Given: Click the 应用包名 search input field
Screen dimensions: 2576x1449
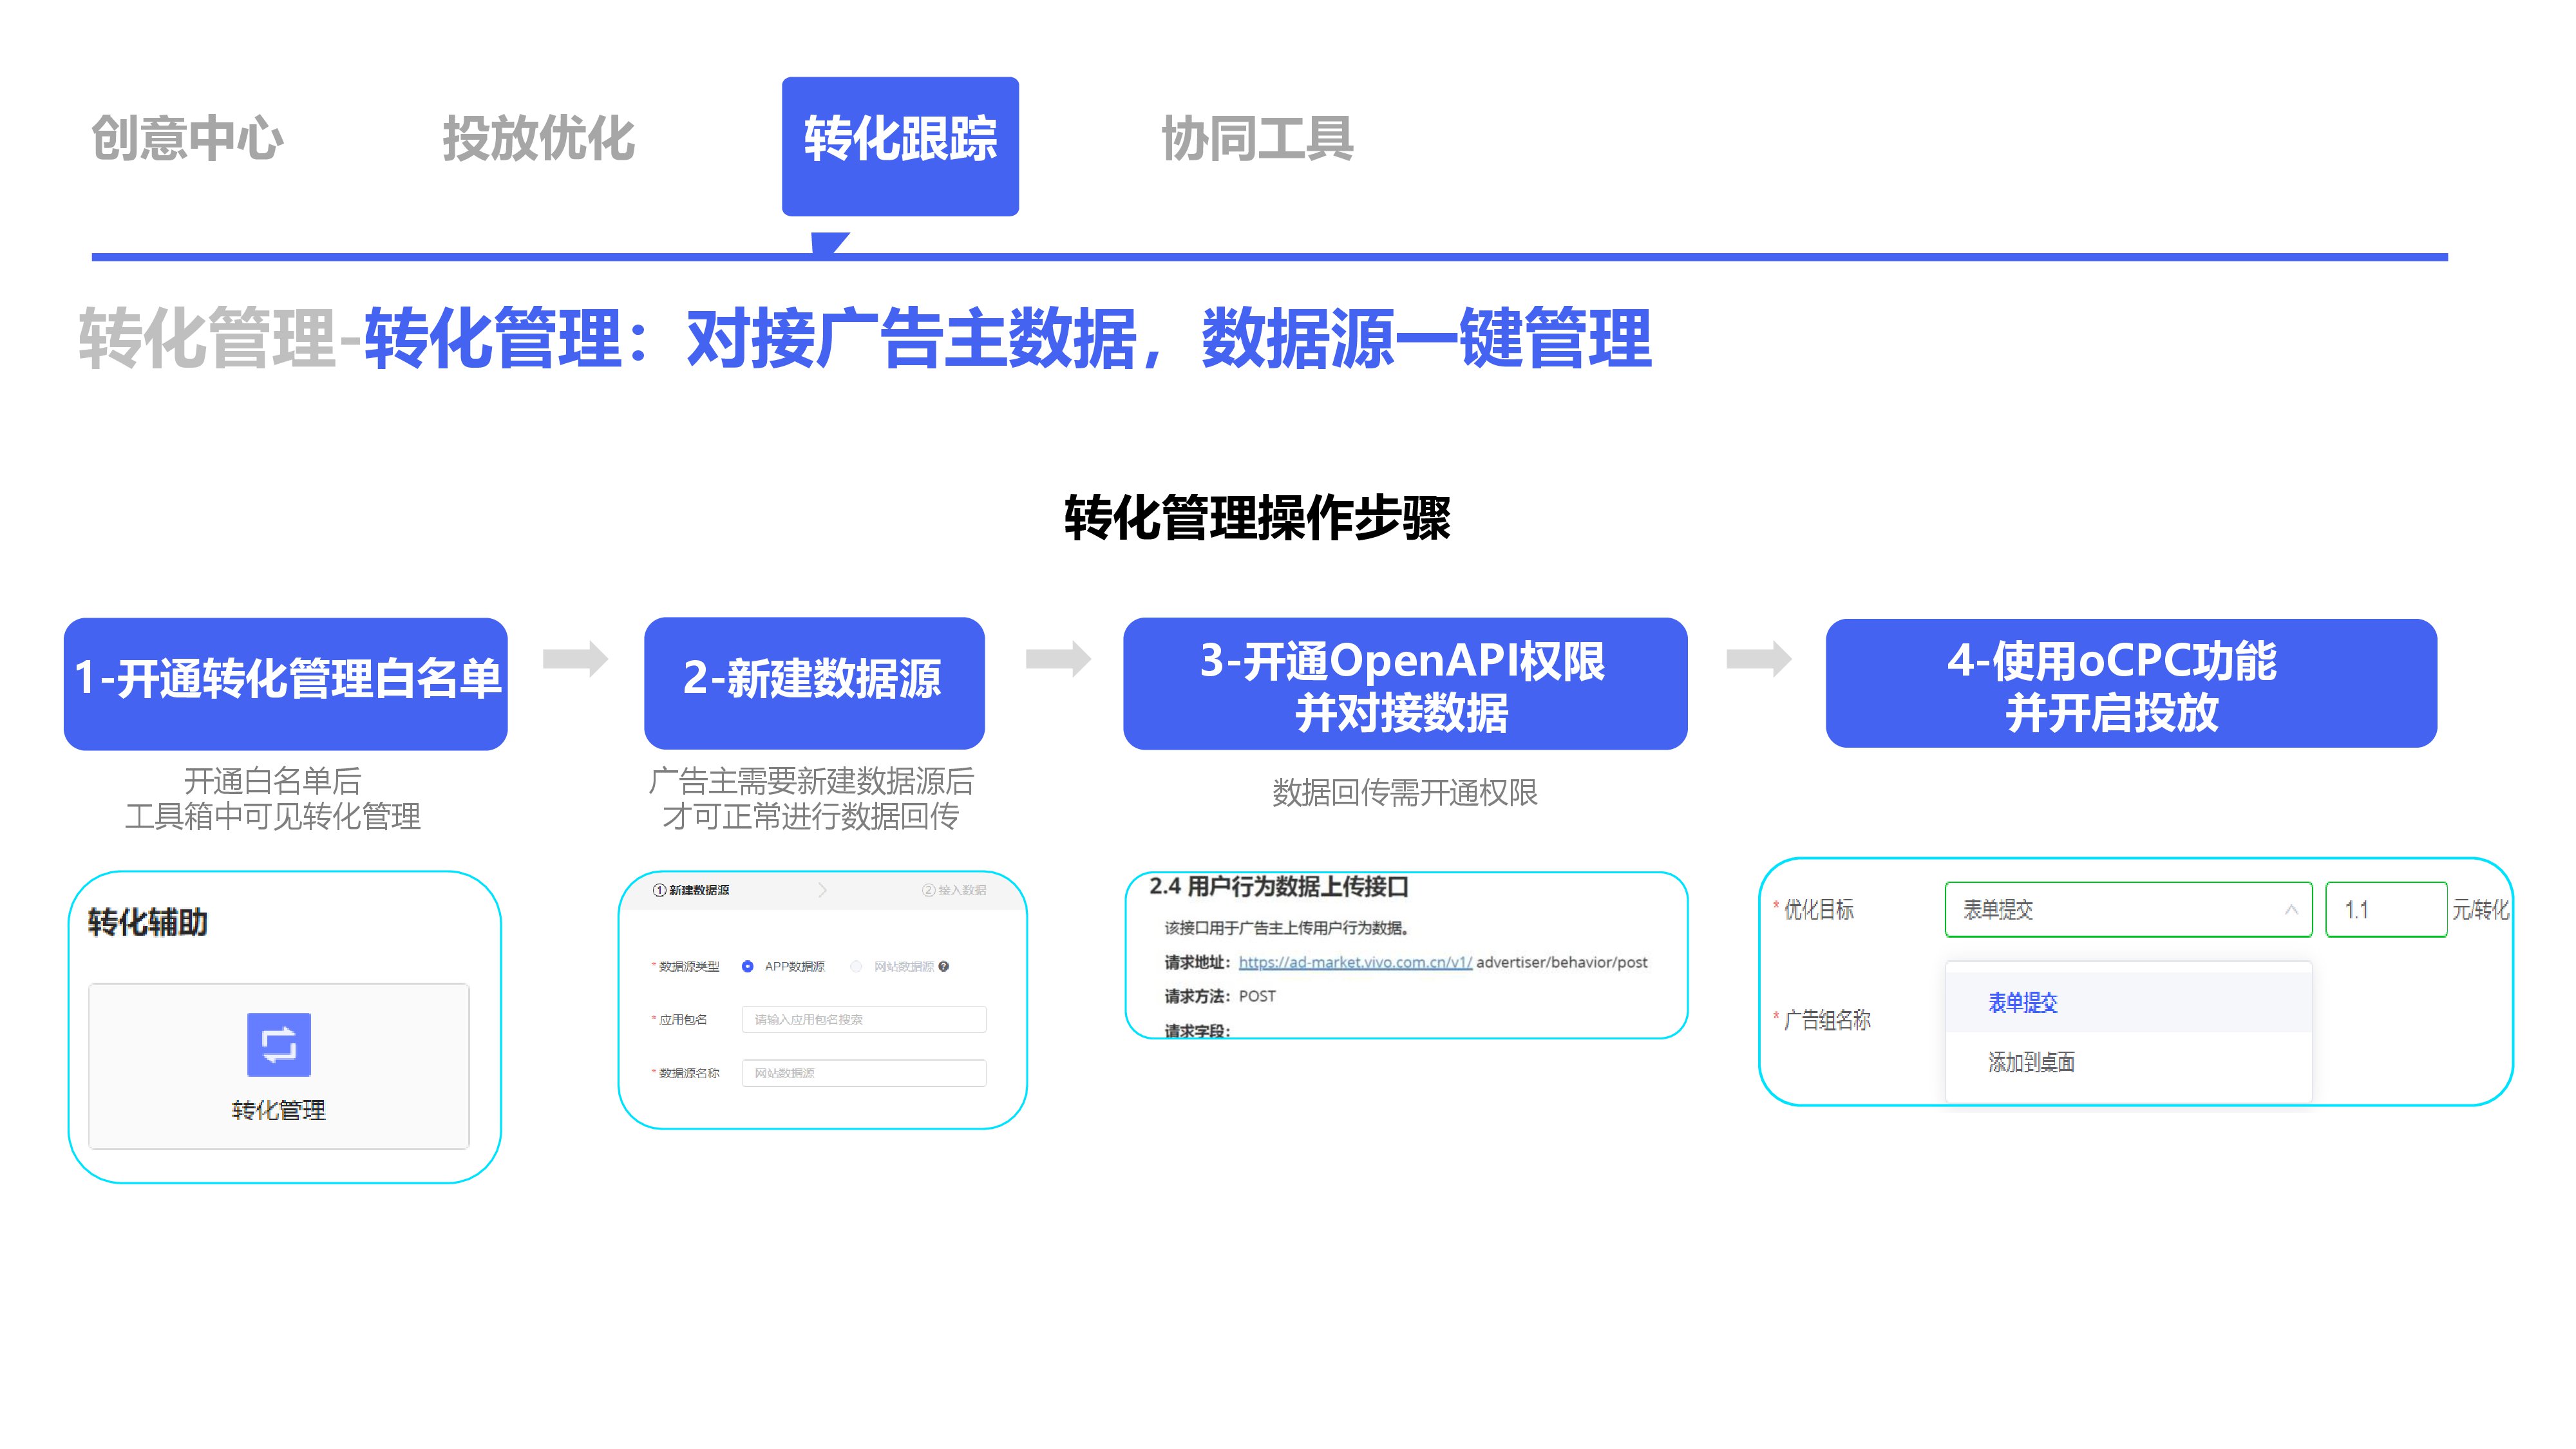Looking at the screenshot, I should (x=863, y=1019).
